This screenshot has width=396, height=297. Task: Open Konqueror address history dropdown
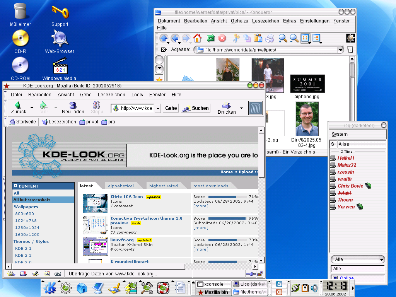pyautogui.click(x=341, y=50)
